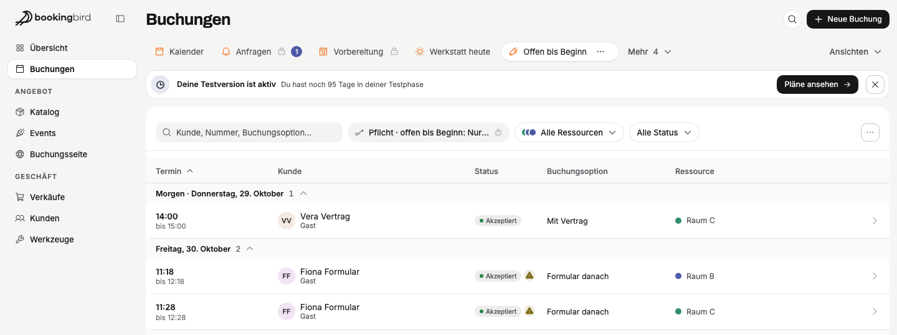Click Mit Vertrag booking option
The height and width of the screenshot is (335, 897).
point(567,221)
